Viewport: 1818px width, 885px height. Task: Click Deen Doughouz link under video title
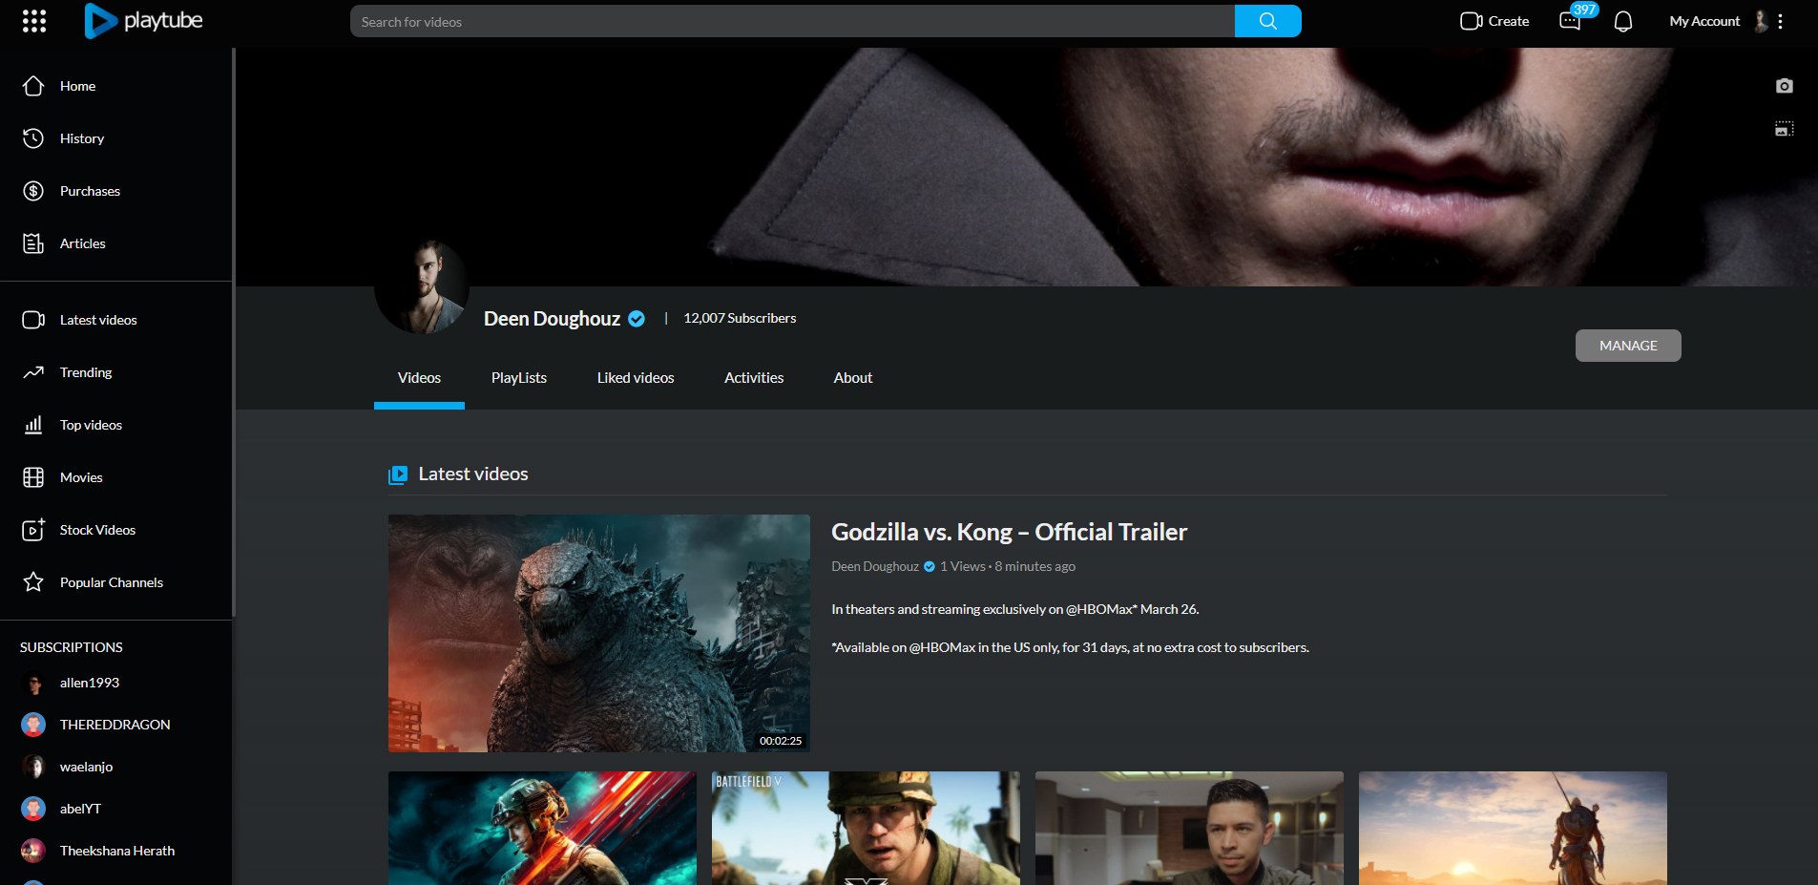pos(875,566)
